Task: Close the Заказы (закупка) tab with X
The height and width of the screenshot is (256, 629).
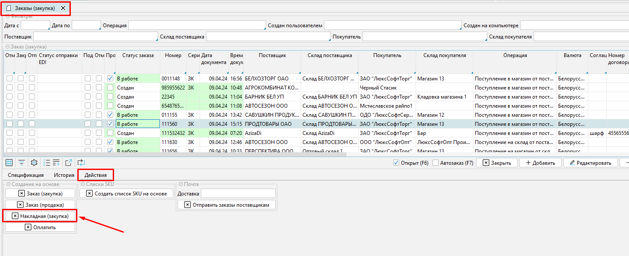Action: point(63,8)
